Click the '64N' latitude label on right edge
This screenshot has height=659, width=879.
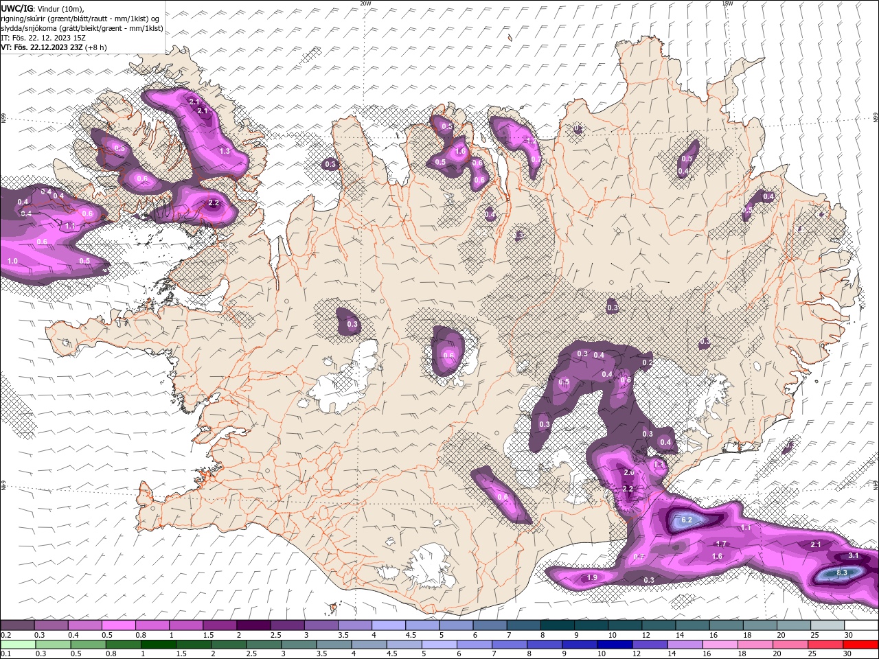875,485
